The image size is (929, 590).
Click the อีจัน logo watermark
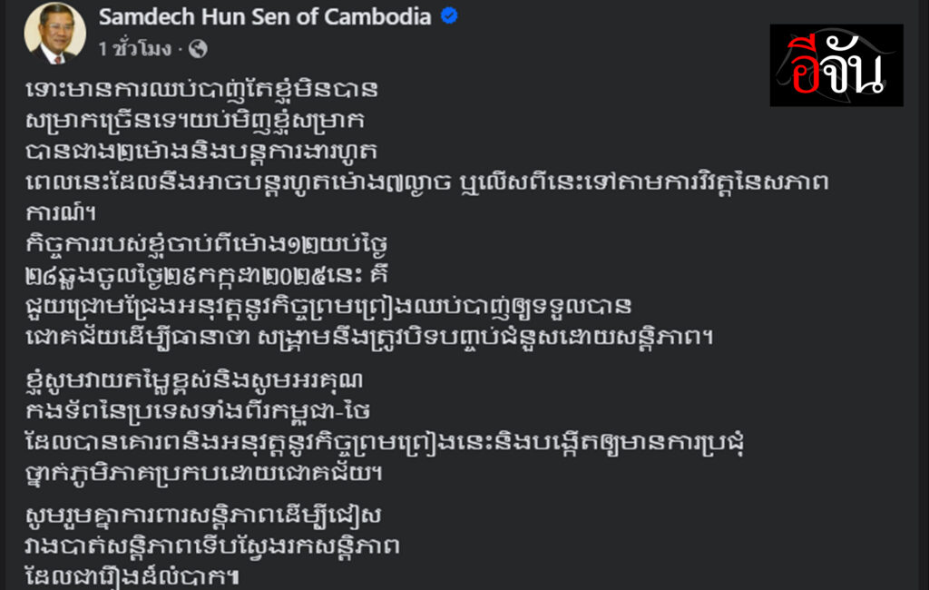(836, 65)
